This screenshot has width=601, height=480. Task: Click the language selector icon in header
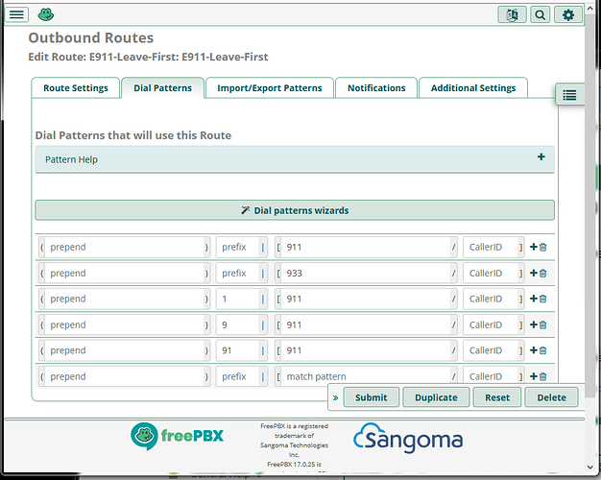click(x=513, y=14)
